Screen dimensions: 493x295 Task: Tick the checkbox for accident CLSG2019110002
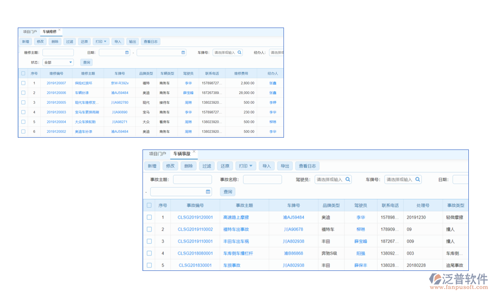149,229
